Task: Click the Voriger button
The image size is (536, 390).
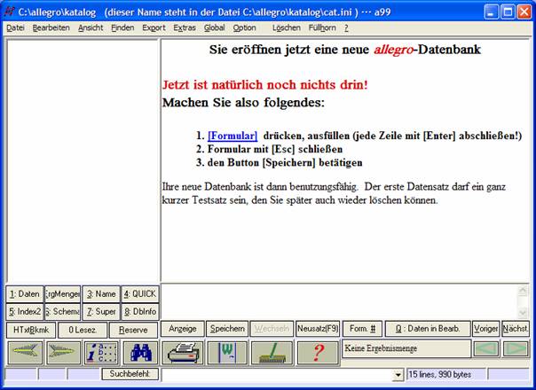Action: click(x=485, y=329)
